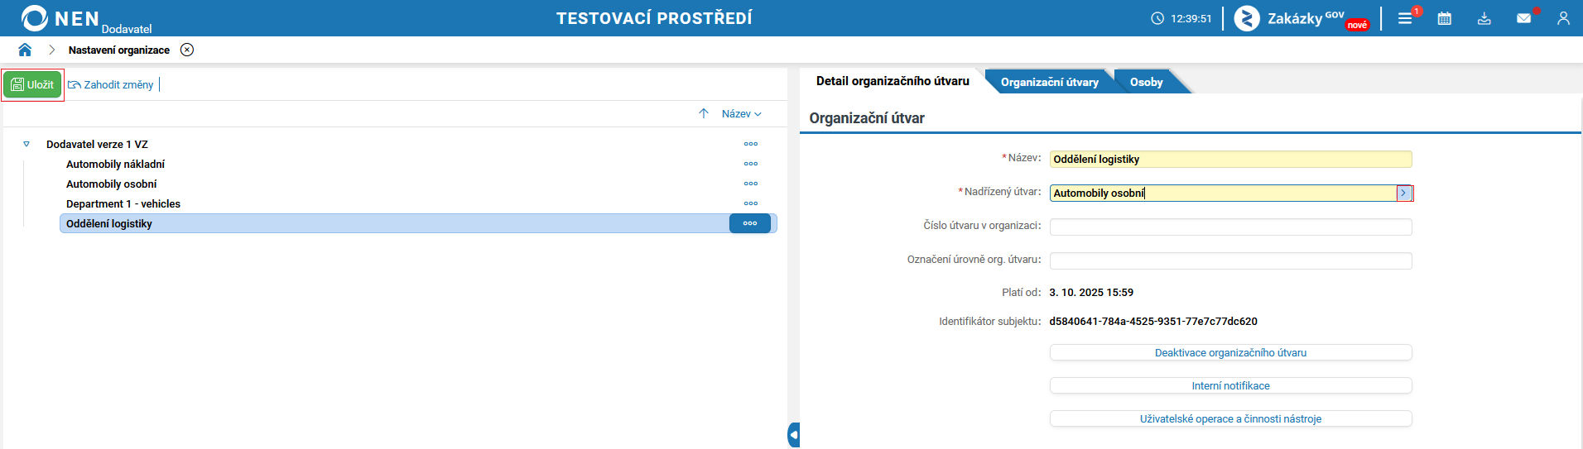Edit the Název field
Image resolution: width=1583 pixels, height=449 pixels.
[1230, 159]
